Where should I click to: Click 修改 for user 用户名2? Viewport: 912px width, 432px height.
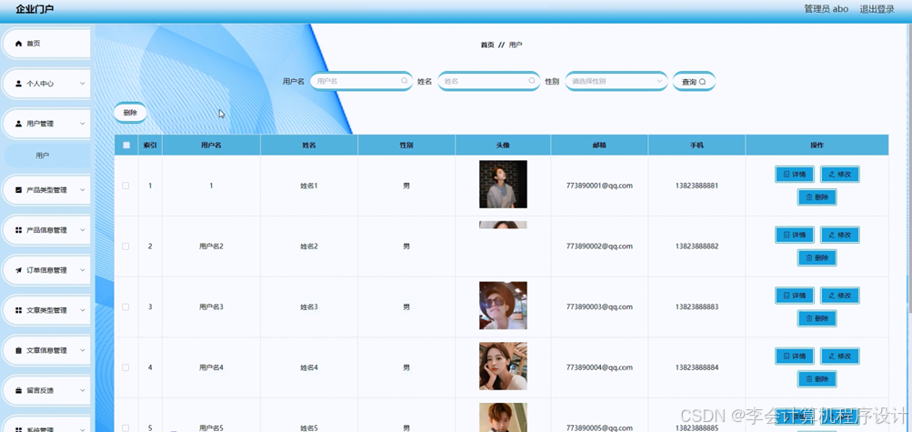(840, 235)
